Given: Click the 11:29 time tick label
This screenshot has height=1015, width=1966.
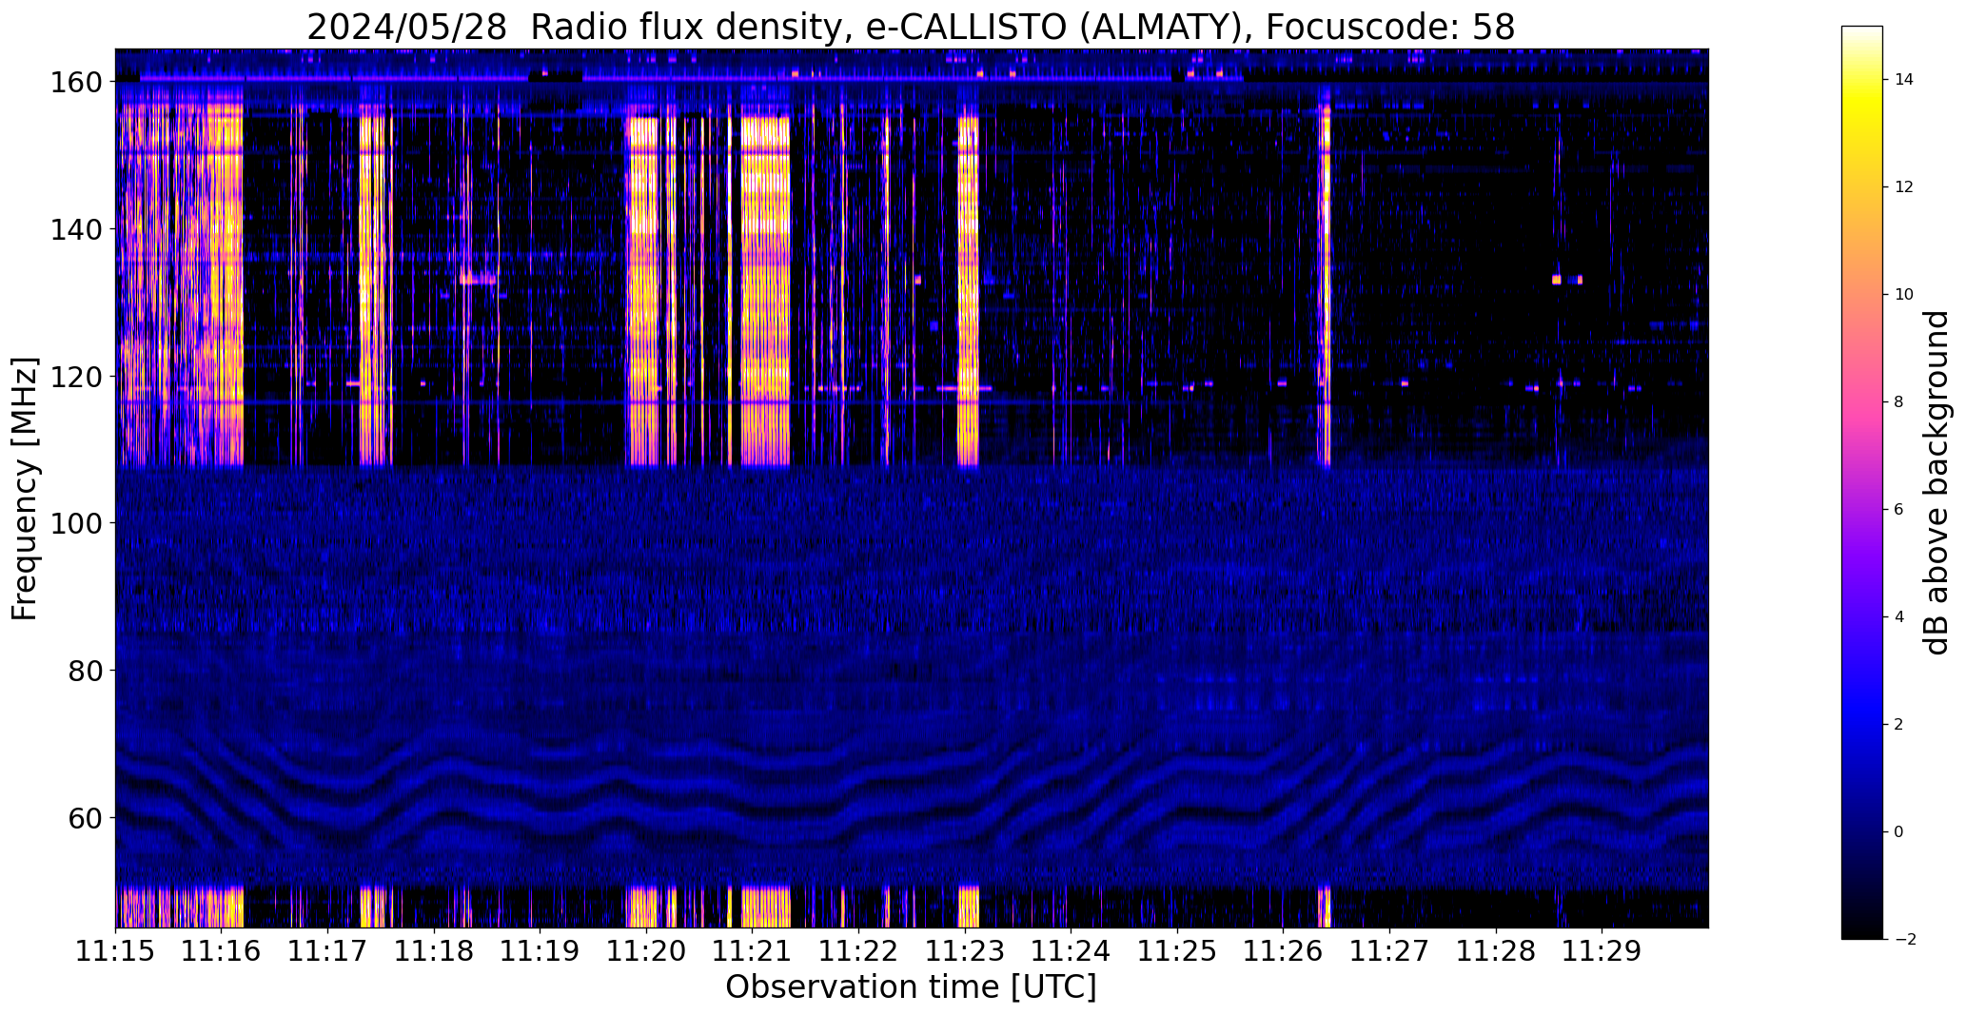Looking at the screenshot, I should pos(1602,950).
